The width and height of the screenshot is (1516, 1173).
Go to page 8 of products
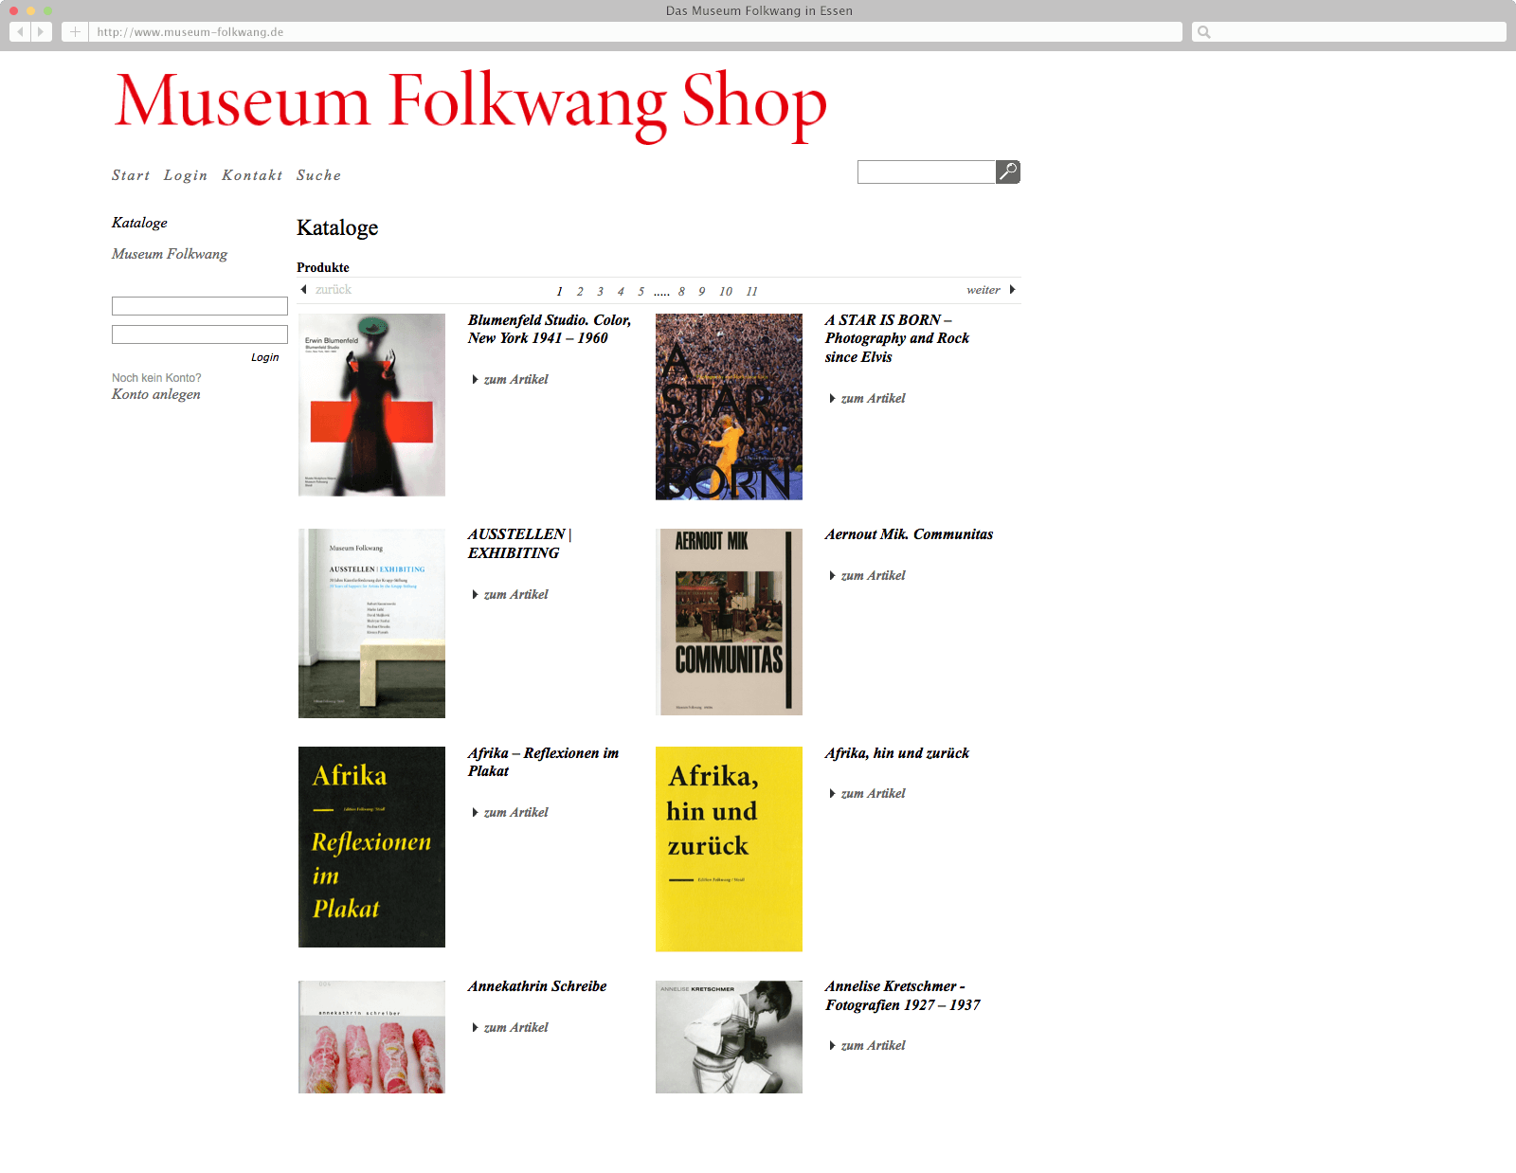point(681,291)
